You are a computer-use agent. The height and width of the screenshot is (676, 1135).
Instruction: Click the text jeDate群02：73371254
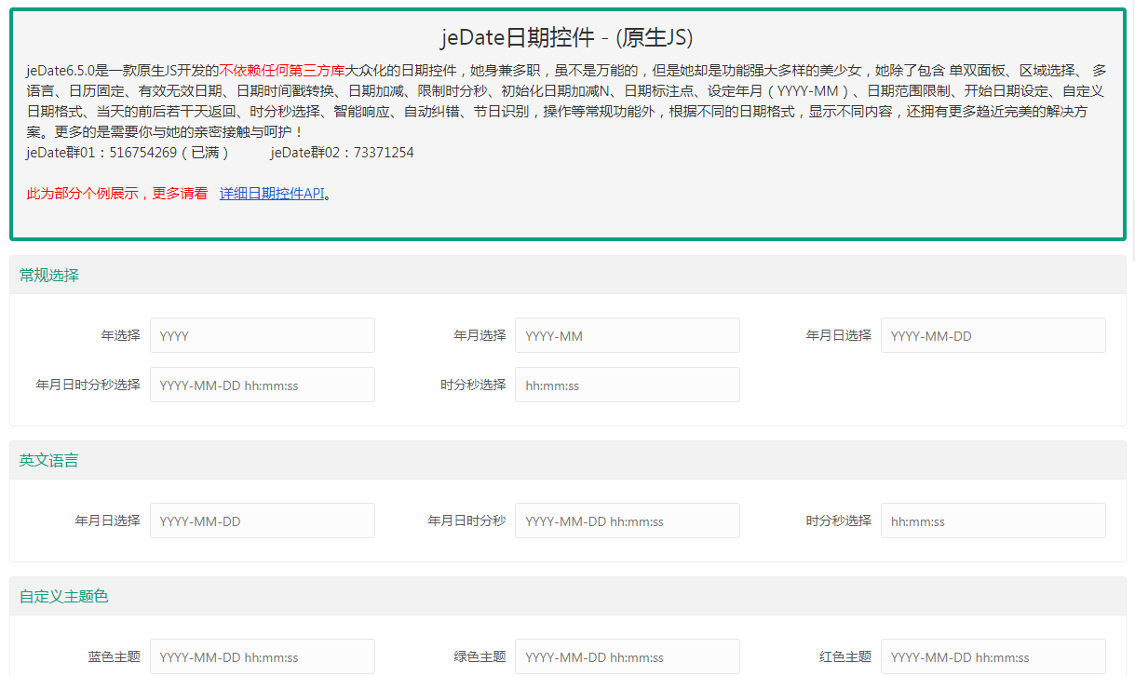pyautogui.click(x=343, y=152)
